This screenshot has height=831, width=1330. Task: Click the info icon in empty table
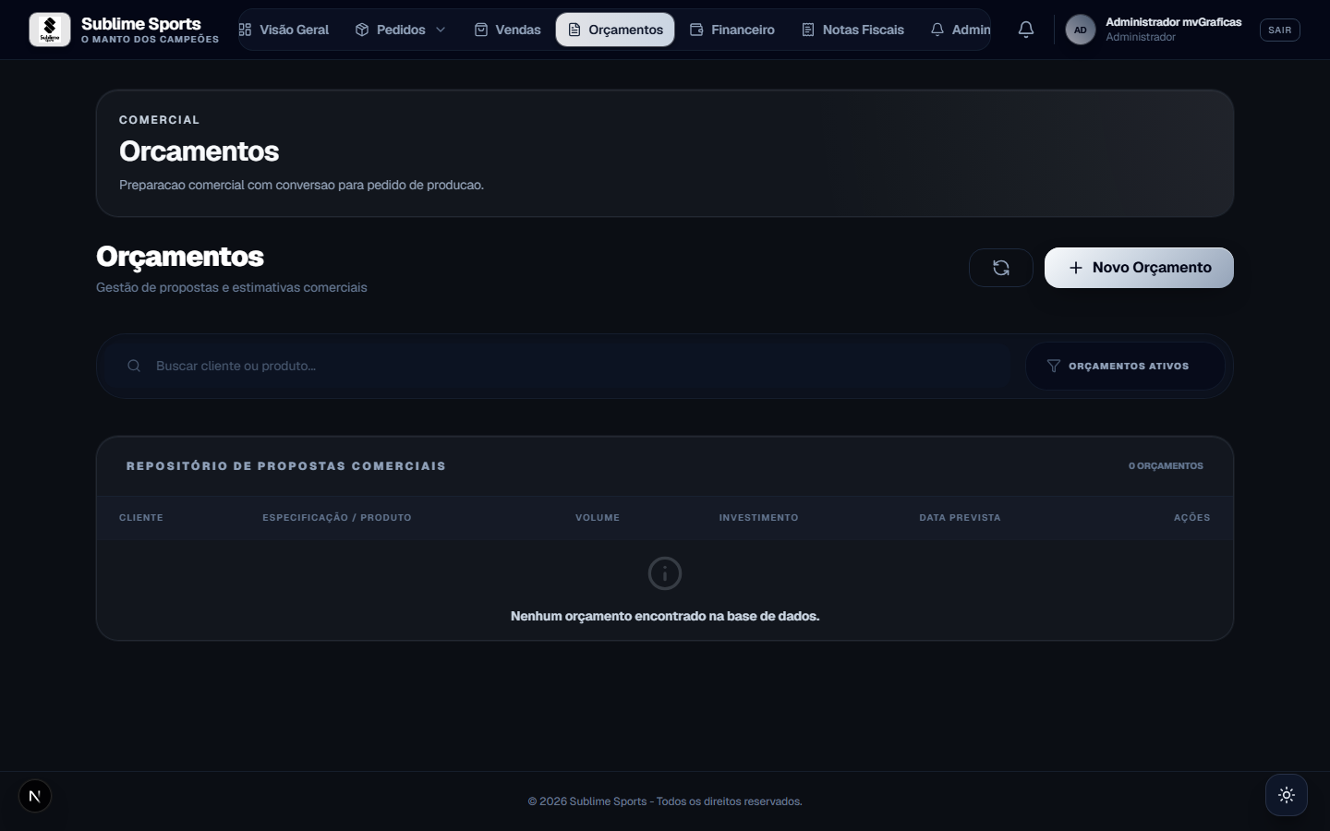pos(665,573)
